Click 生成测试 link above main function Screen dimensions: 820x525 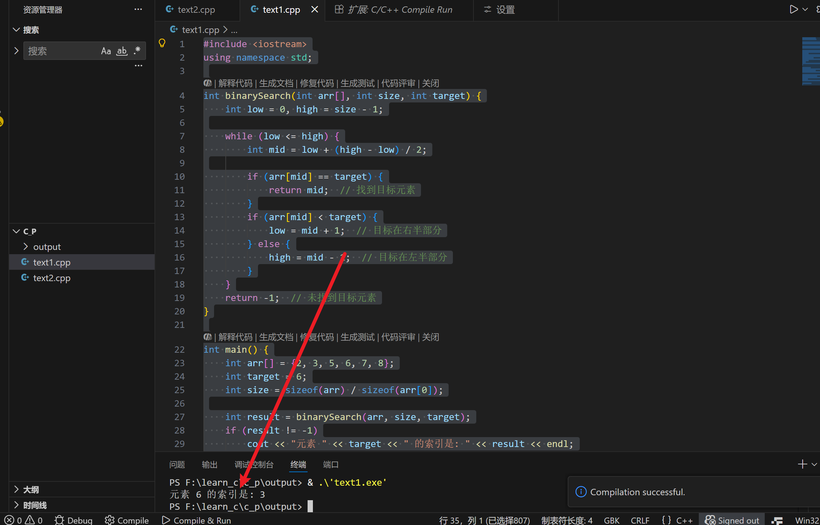point(357,337)
